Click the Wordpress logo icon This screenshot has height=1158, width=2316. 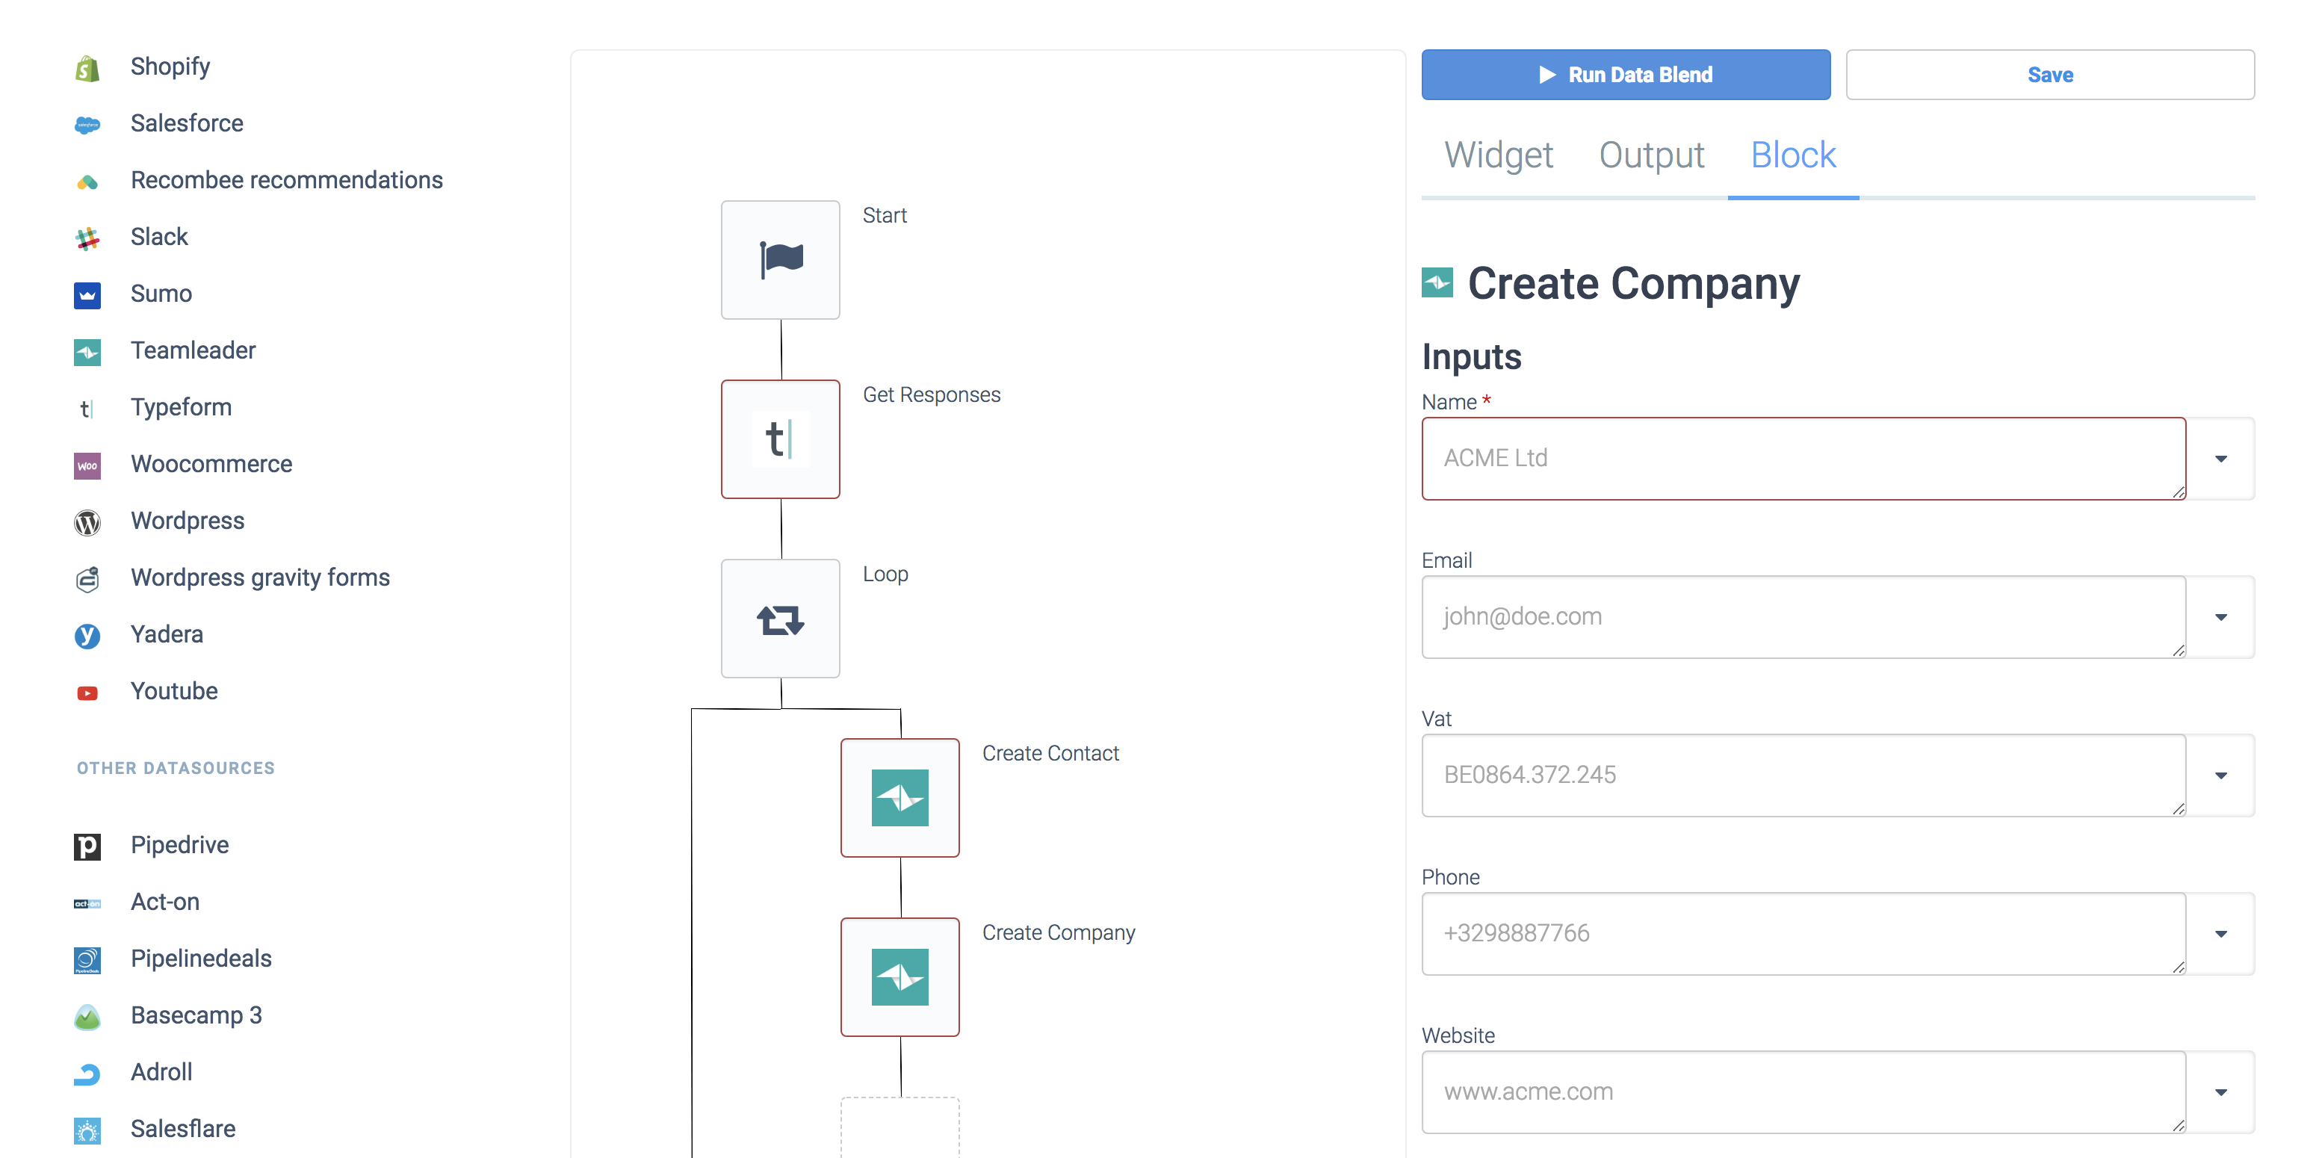87,522
